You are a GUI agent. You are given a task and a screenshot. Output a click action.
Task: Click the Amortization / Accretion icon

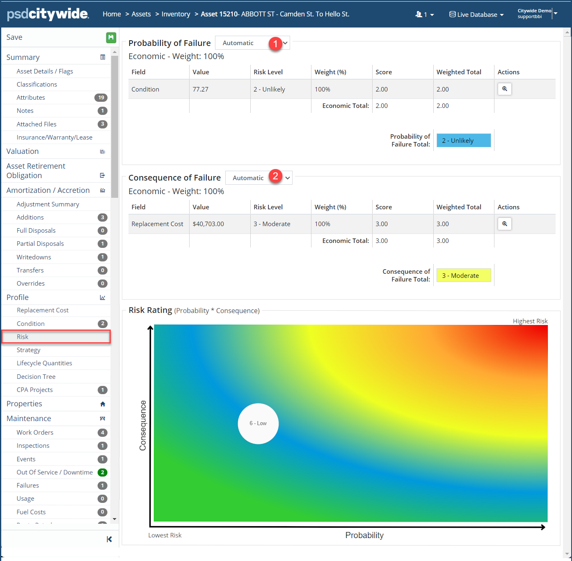(103, 190)
